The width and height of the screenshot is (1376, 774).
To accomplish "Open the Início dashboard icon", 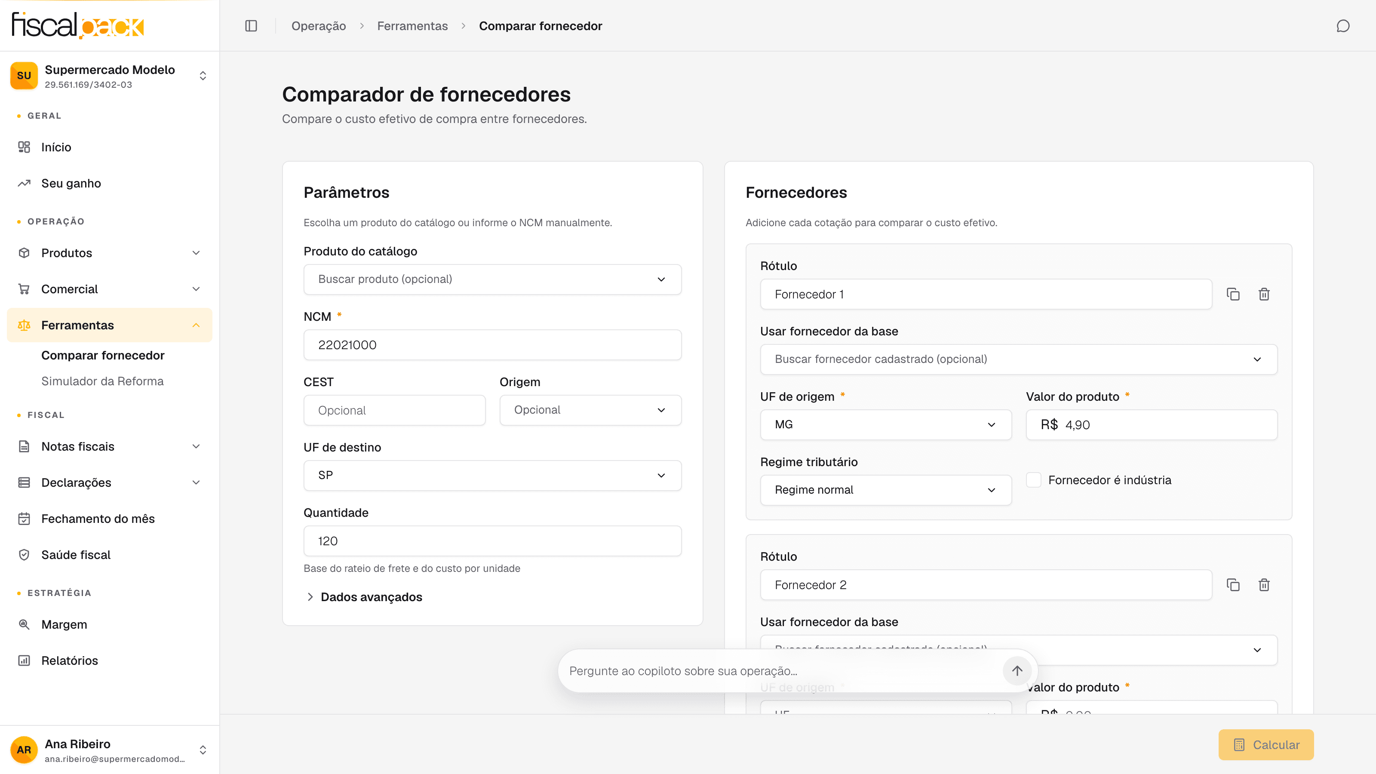I will coord(24,147).
